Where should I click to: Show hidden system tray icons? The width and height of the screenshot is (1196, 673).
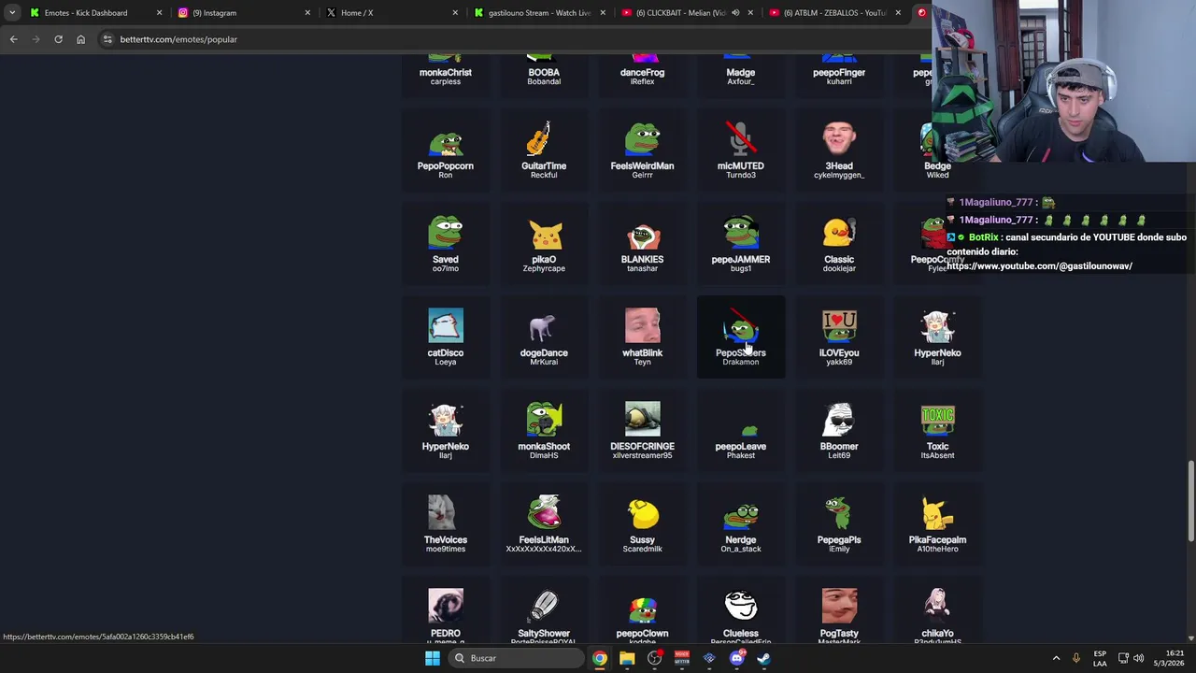click(1056, 658)
